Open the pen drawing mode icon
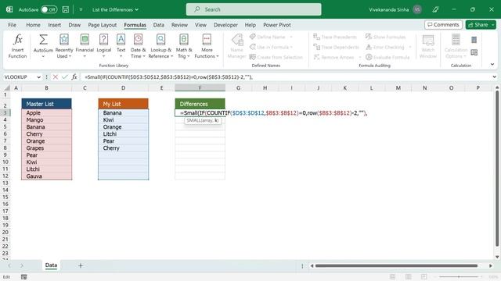 (x=435, y=9)
